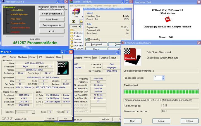This screenshot has height=126, width=201.
Task: Select Array Resize in Benchmark tree
Action: [x=16, y=19]
